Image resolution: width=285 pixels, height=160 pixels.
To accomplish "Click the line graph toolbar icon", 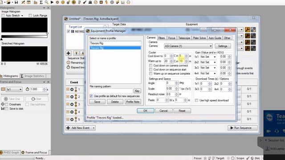I will (x=123, y=2).
